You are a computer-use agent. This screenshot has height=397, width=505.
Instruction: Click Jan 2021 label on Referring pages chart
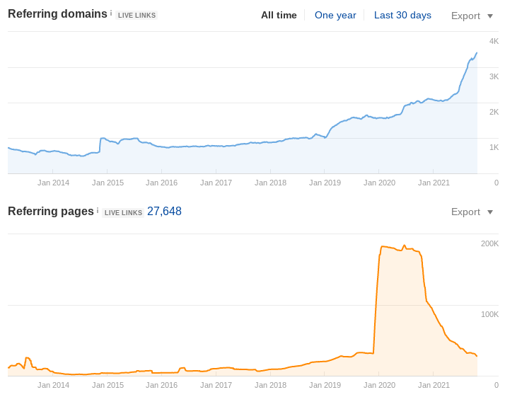(434, 385)
